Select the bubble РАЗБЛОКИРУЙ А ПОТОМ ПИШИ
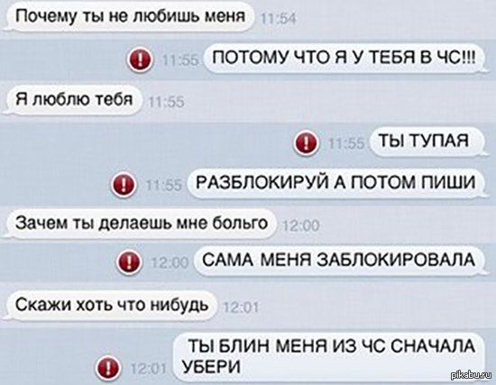The width and height of the screenshot is (496, 385). pos(335,184)
